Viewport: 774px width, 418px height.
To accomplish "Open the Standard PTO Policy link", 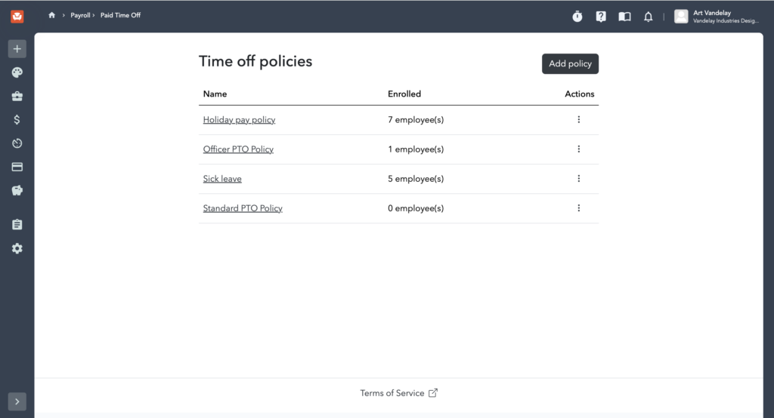I will point(243,208).
